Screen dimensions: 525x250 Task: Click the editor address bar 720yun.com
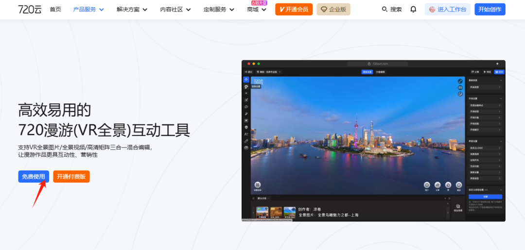378,64
